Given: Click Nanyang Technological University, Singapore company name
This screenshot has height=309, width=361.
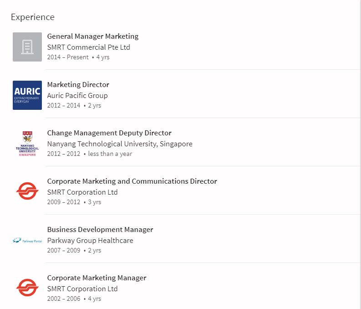Looking at the screenshot, I should [x=120, y=144].
